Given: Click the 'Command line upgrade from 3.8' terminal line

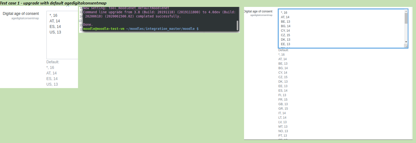Looking at the screenshot, I should [x=159, y=12].
